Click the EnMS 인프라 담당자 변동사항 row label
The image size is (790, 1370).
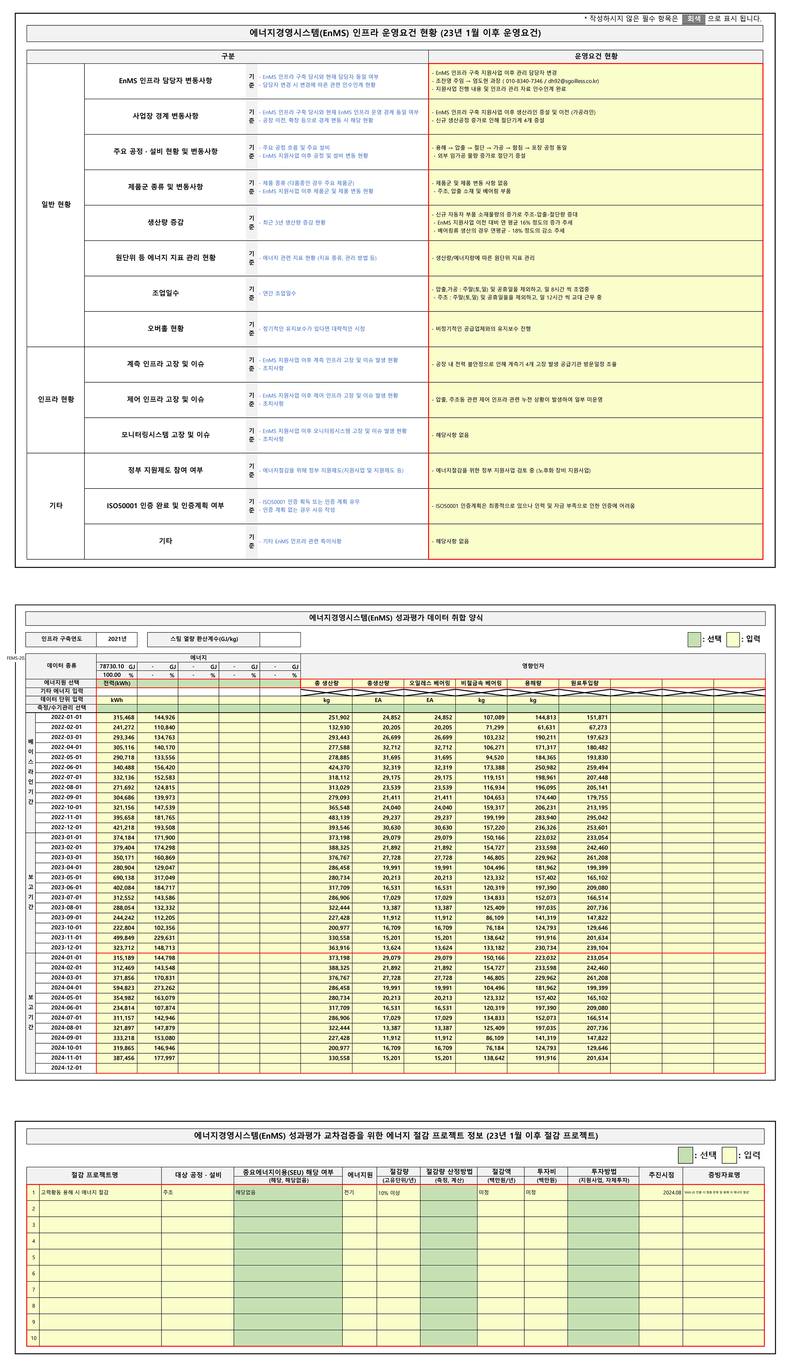(x=165, y=81)
